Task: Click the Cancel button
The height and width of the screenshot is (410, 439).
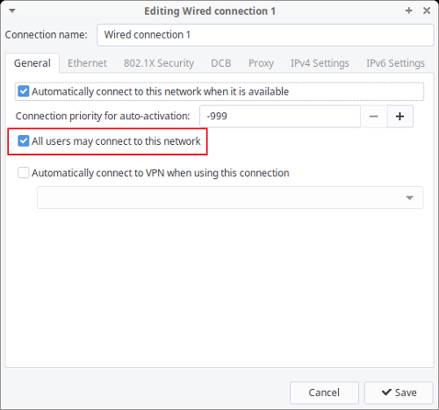Action: [x=324, y=392]
